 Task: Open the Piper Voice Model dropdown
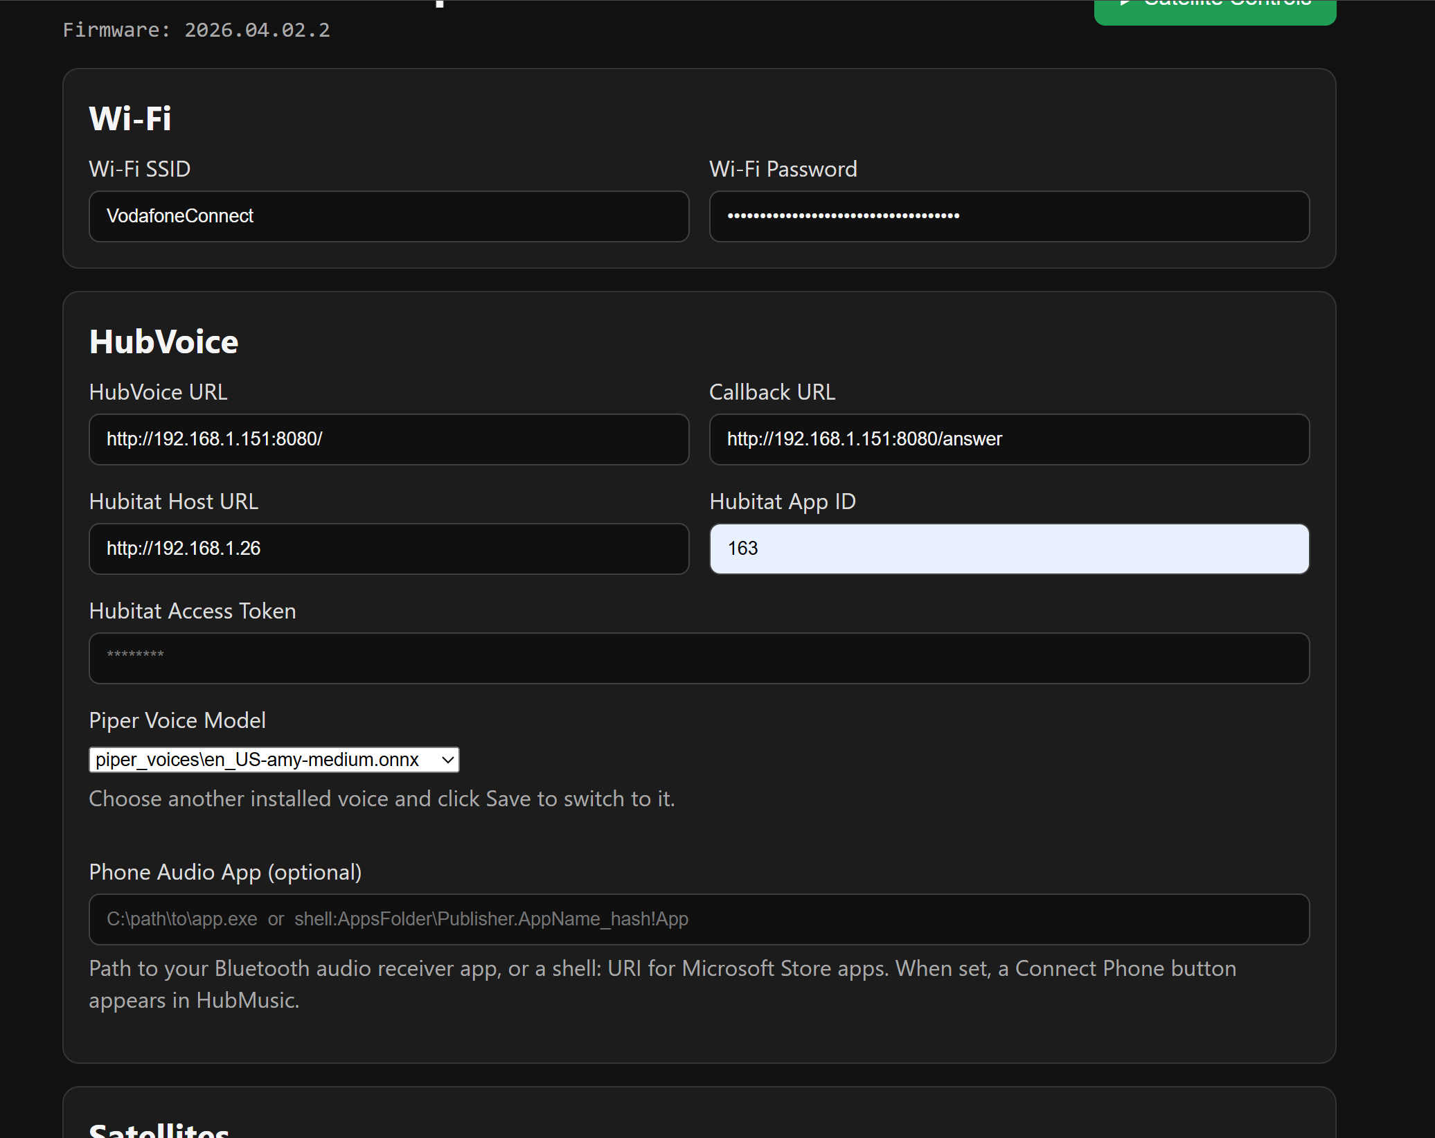click(x=273, y=760)
